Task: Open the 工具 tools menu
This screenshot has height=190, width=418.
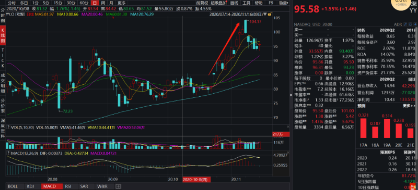Action: click(x=246, y=3)
